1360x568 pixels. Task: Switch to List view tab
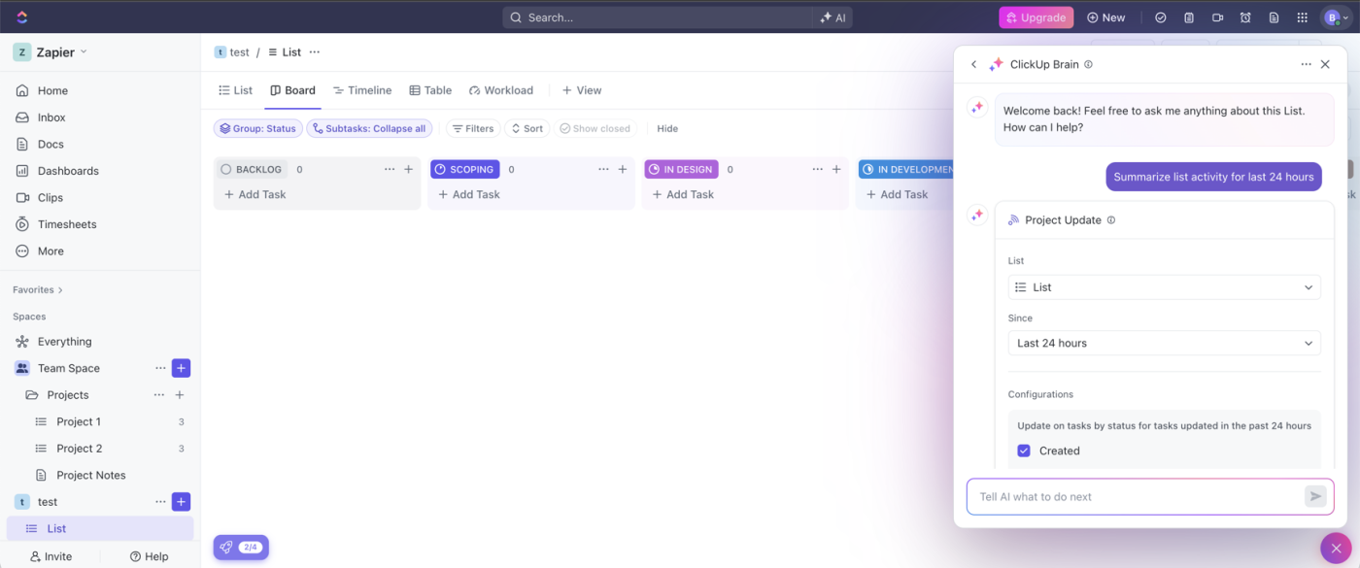[235, 90]
